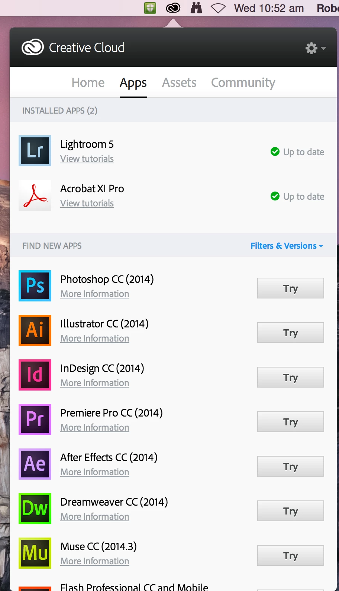The image size is (339, 591).
Task: Click the Dreamweaver CC app icon
Action: tap(35, 509)
